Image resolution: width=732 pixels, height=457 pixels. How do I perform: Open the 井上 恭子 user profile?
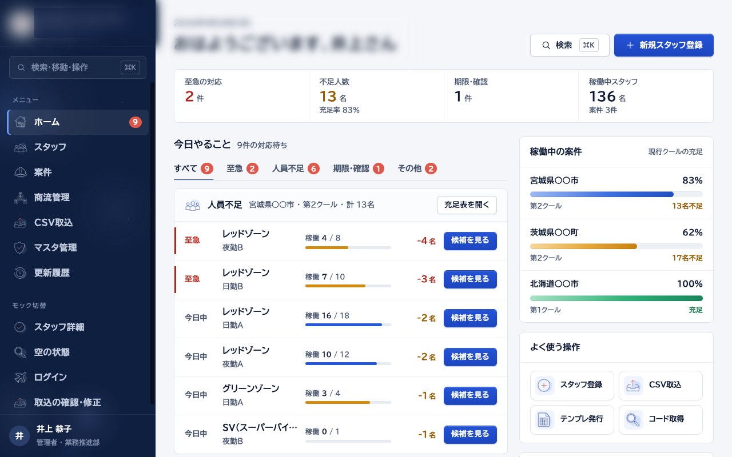pyautogui.click(x=78, y=435)
